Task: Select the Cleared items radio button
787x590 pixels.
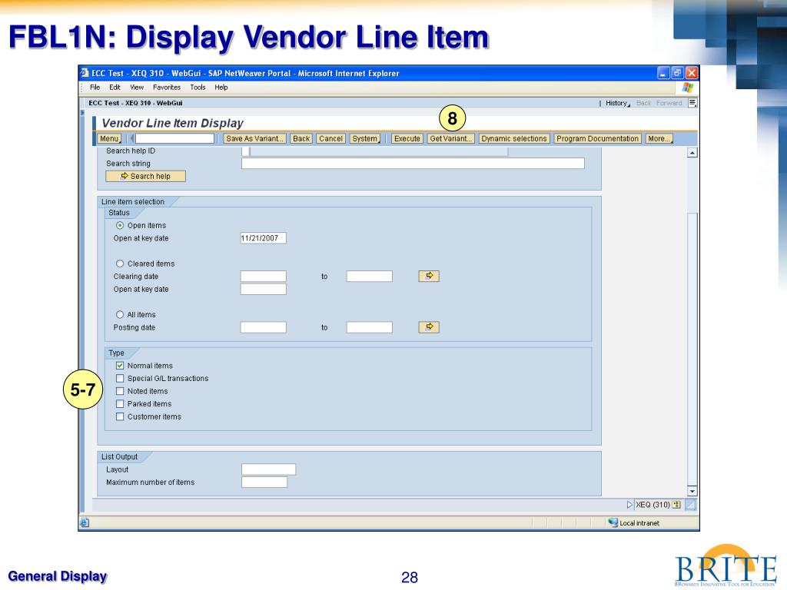Action: tap(119, 264)
